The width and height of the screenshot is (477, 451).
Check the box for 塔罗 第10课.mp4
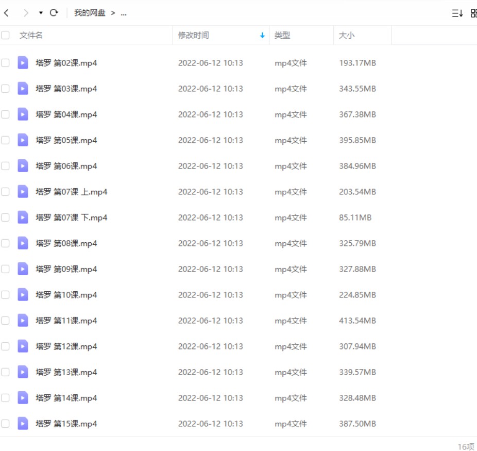point(5,295)
